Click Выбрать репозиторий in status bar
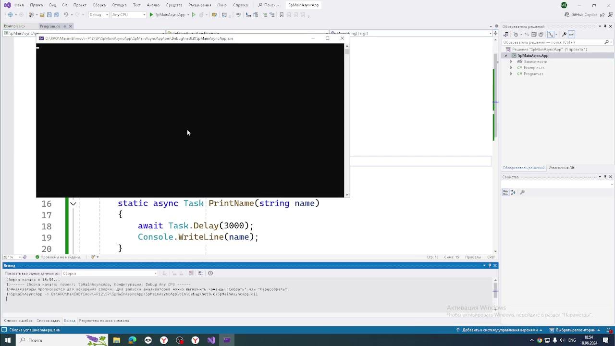Image resolution: width=615 pixels, height=346 pixels. pyautogui.click(x=574, y=330)
